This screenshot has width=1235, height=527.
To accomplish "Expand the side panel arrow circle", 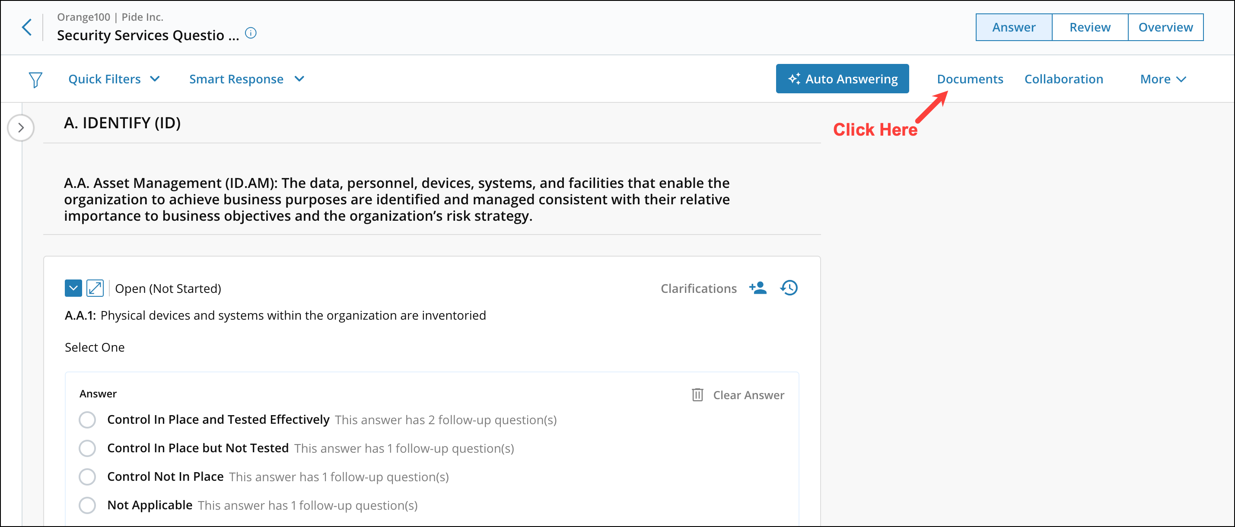I will point(21,128).
